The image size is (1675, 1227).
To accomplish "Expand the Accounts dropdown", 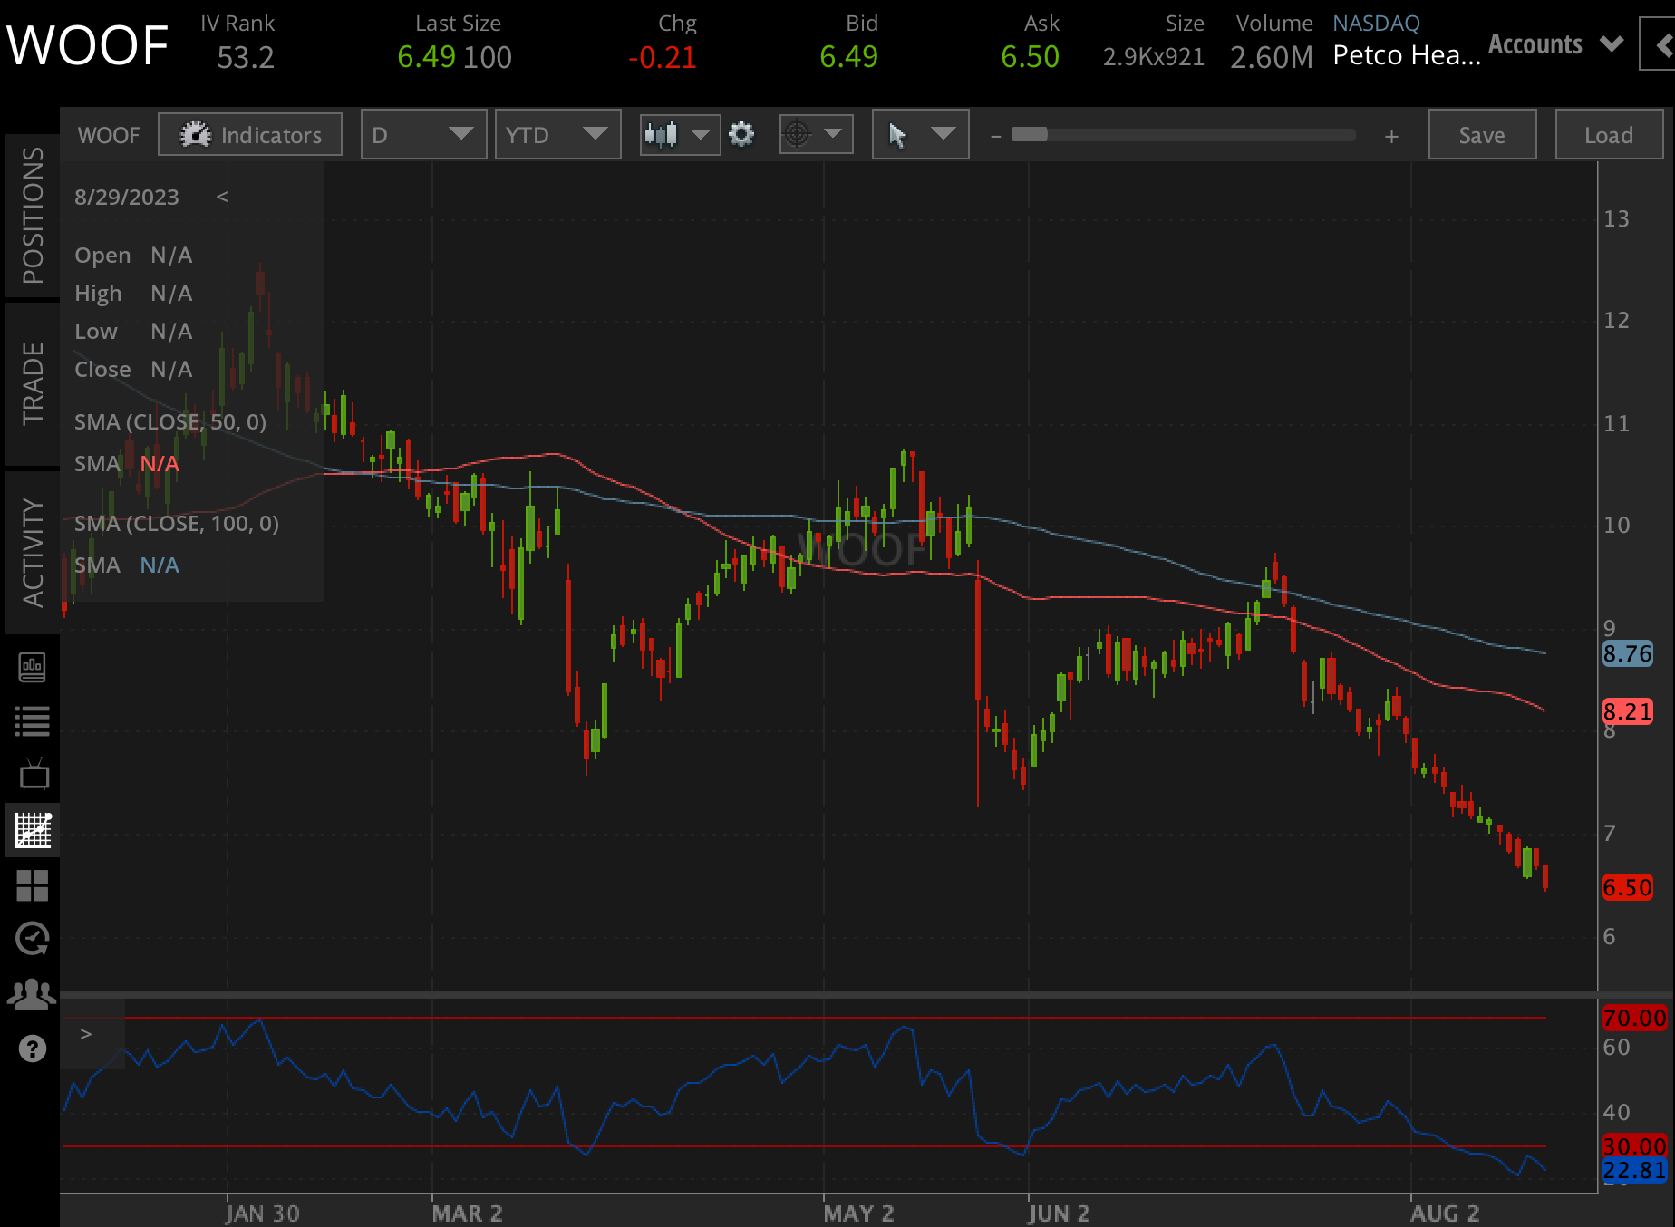I will click(1555, 44).
